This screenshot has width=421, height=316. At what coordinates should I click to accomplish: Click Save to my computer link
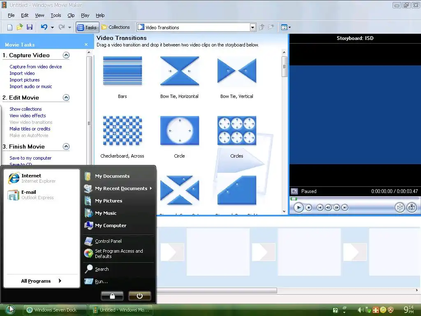point(30,158)
